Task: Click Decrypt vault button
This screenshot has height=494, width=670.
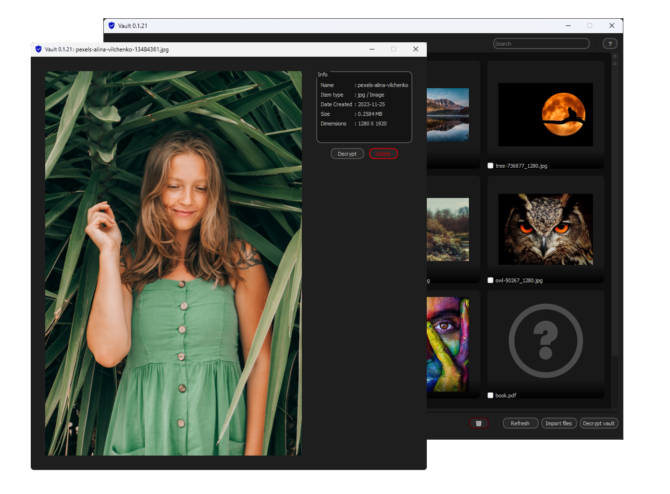Action: click(x=598, y=423)
